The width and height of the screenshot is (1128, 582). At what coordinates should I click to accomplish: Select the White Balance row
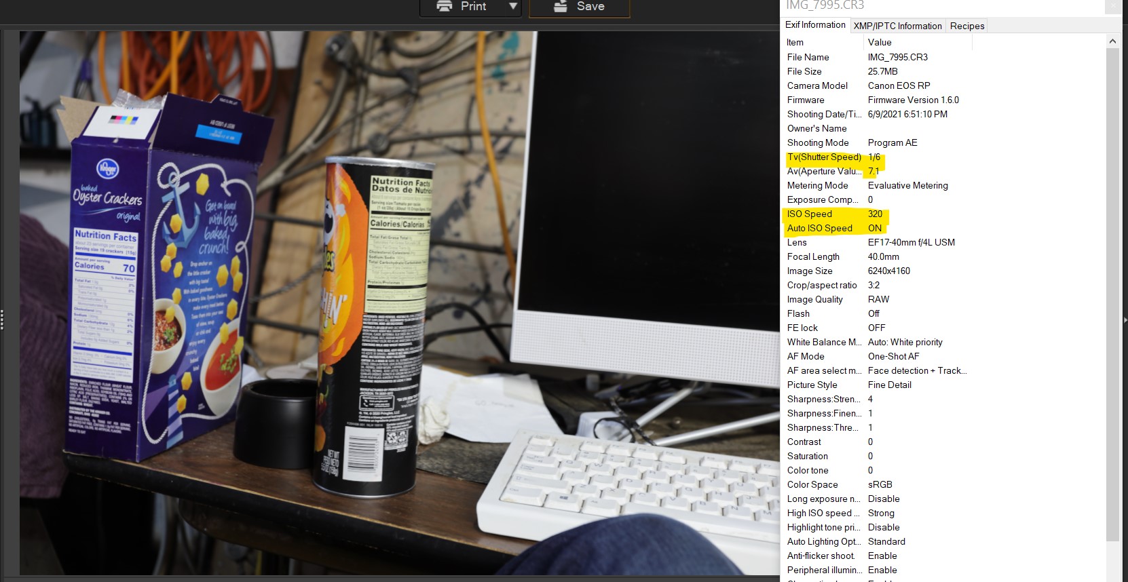tap(824, 342)
